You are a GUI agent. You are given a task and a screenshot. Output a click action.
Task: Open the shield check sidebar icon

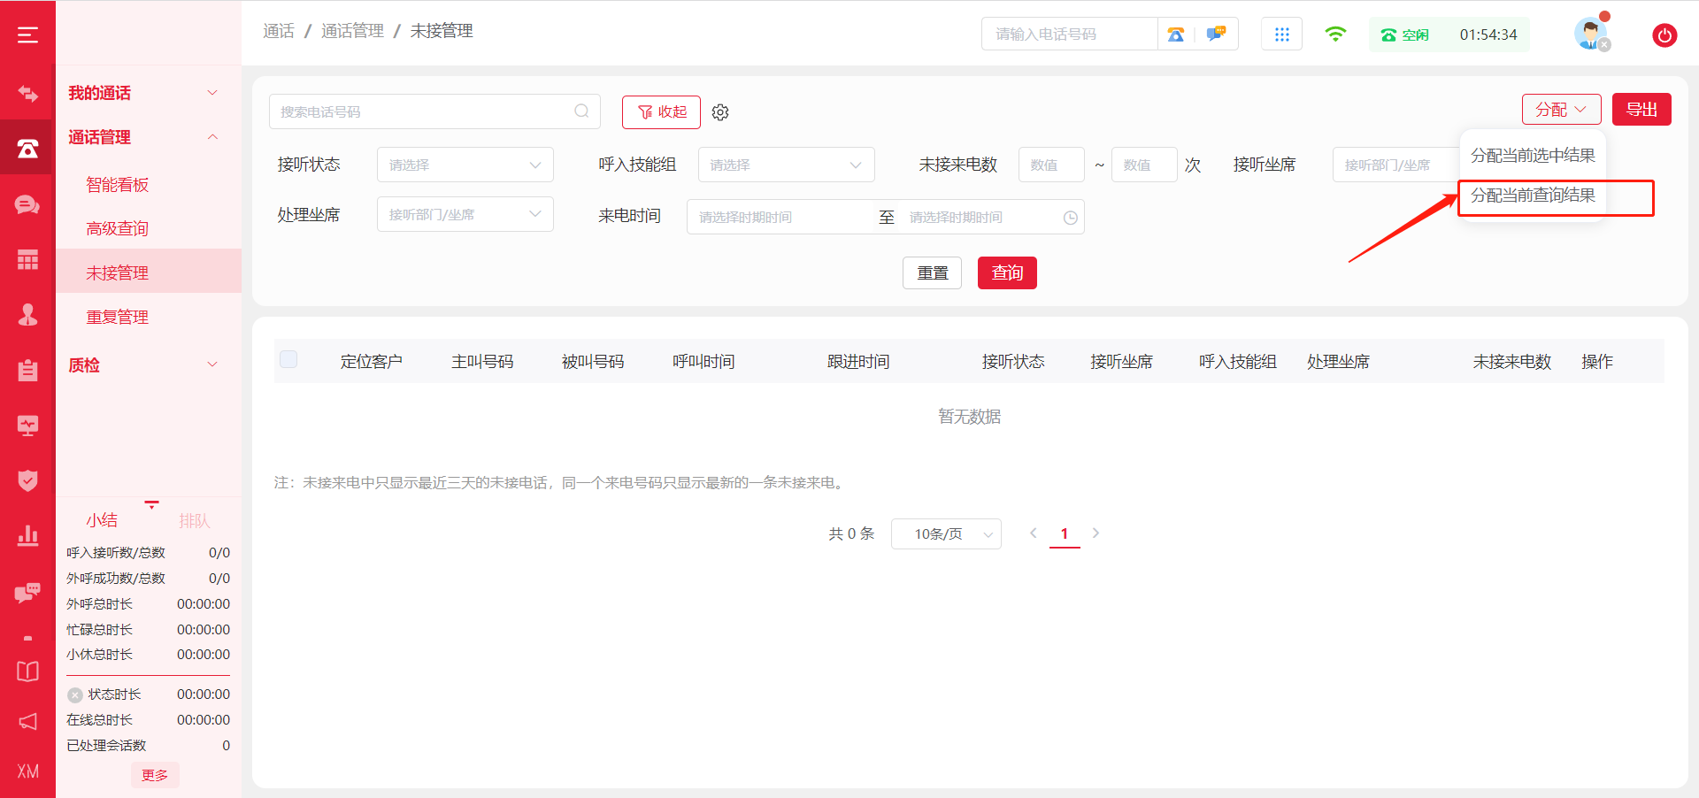click(x=27, y=480)
